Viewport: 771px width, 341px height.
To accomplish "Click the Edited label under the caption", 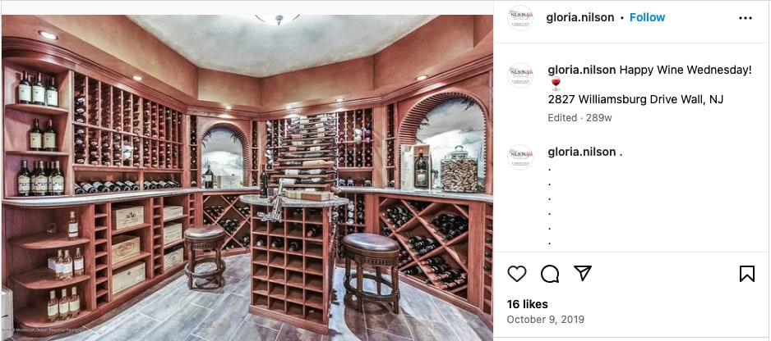I will coord(562,118).
